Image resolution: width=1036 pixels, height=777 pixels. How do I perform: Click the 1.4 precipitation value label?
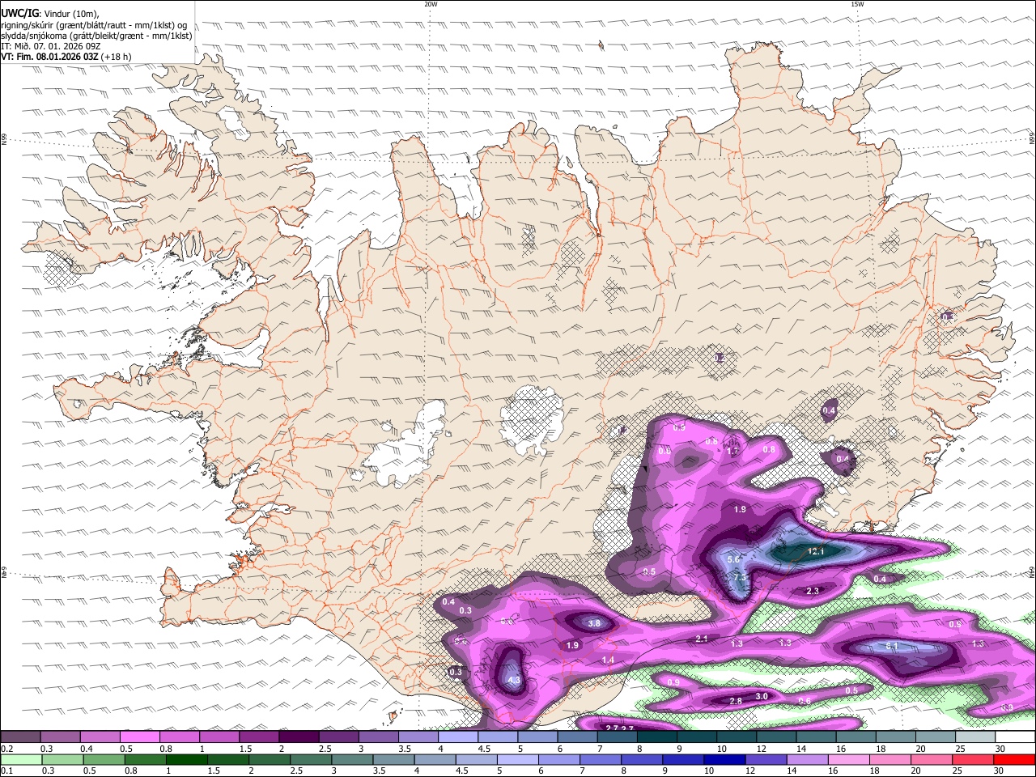(x=608, y=660)
